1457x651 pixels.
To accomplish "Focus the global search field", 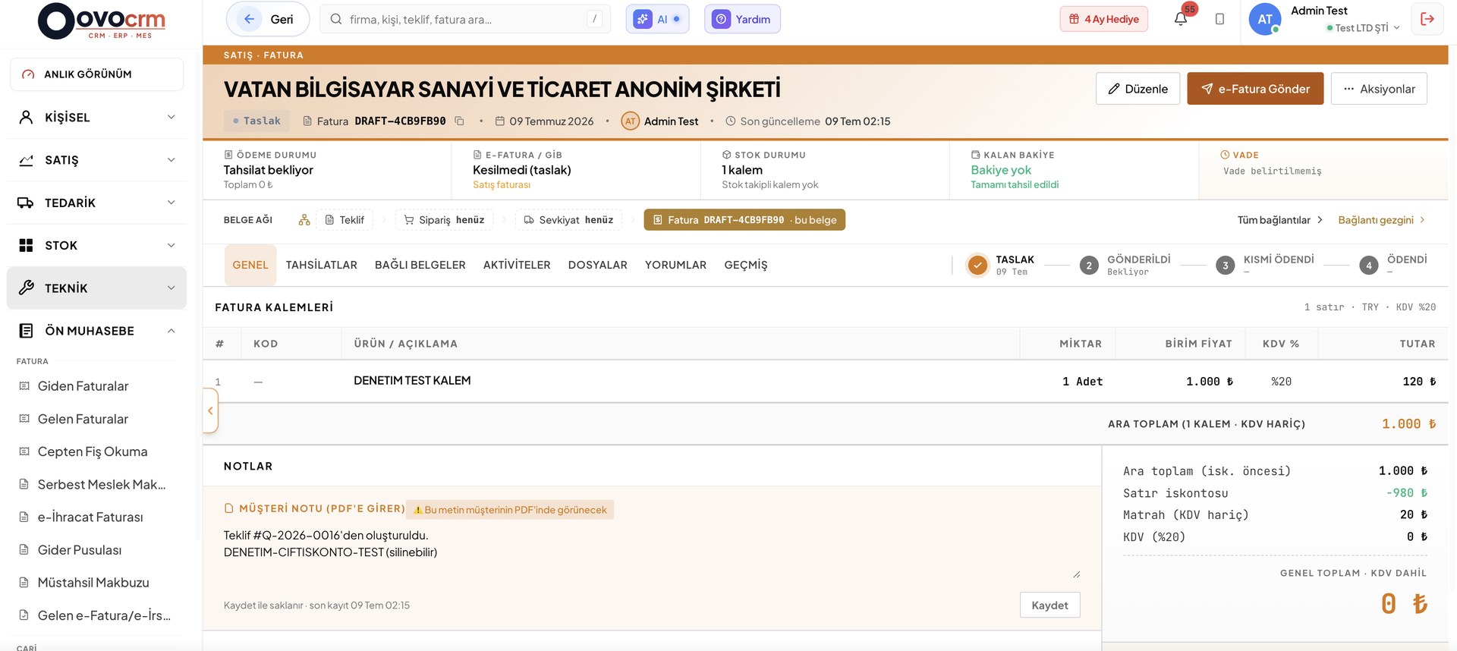I will pyautogui.click(x=465, y=19).
